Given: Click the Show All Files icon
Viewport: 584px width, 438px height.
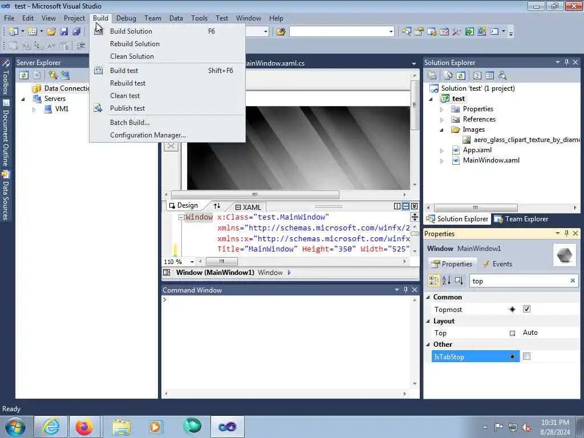Looking at the screenshot, I should (448, 76).
